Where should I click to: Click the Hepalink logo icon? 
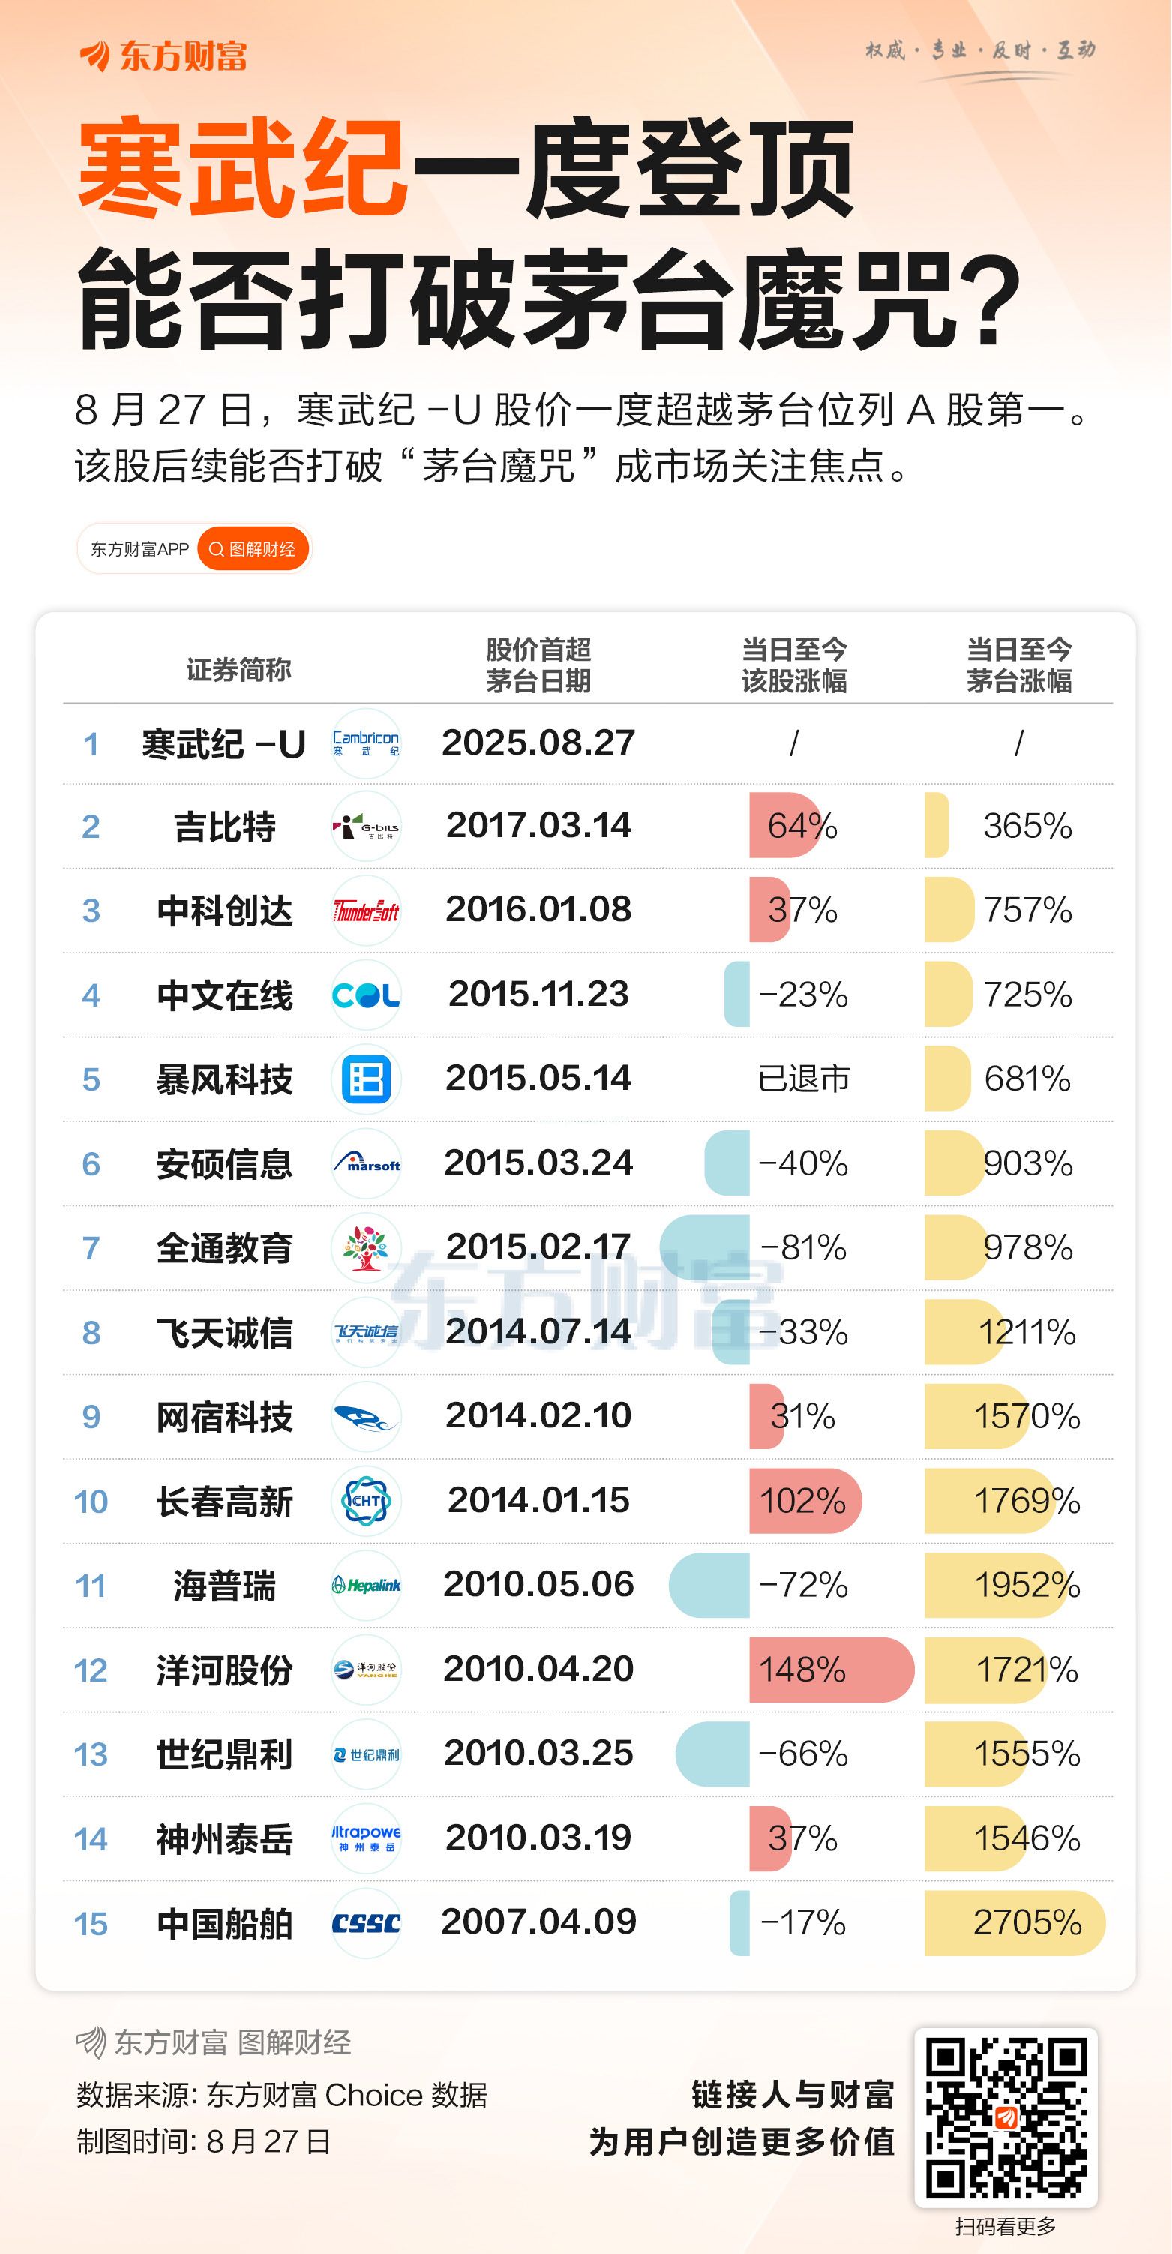click(x=367, y=1586)
